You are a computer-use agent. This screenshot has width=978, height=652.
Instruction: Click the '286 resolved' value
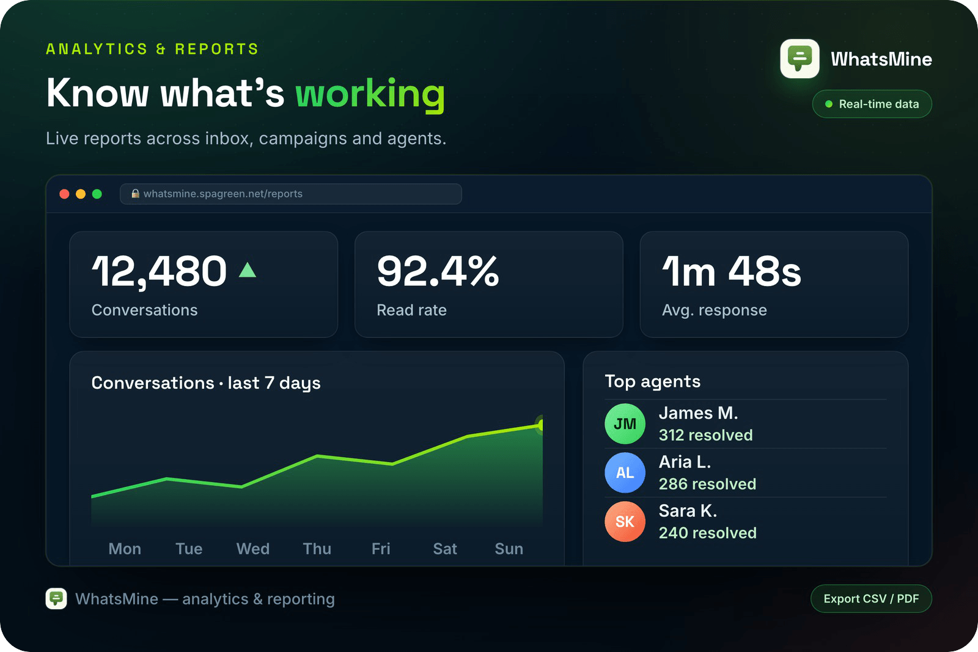click(x=707, y=484)
